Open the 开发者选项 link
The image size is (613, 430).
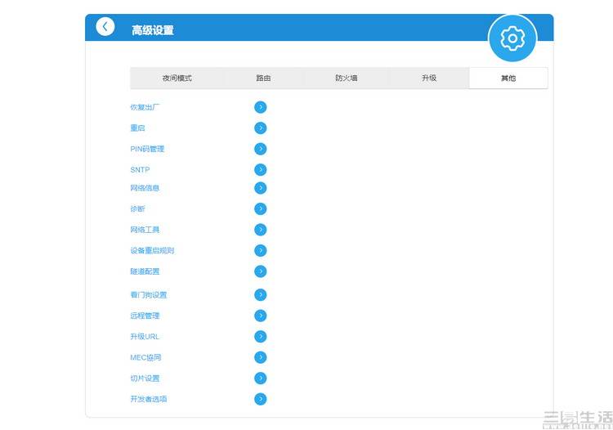coord(149,399)
